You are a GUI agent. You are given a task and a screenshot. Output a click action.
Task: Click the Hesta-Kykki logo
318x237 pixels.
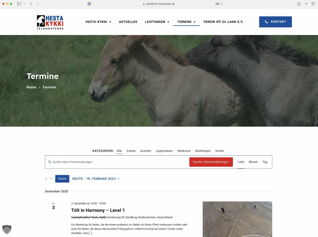point(50,22)
